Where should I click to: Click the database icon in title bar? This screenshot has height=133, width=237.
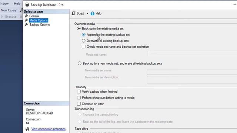pos(27,5)
